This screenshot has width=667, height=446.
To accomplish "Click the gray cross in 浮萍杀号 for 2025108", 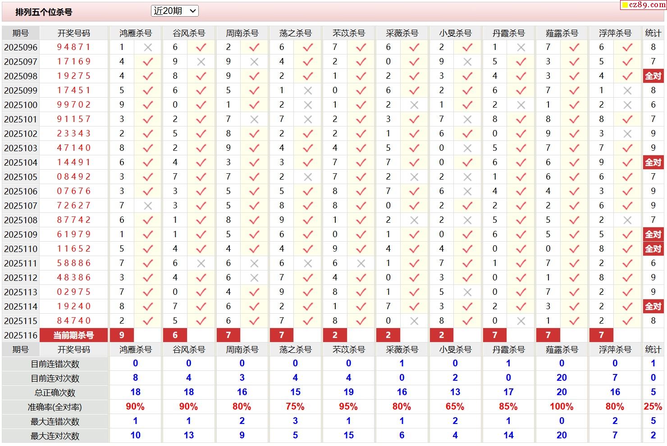I will [627, 220].
